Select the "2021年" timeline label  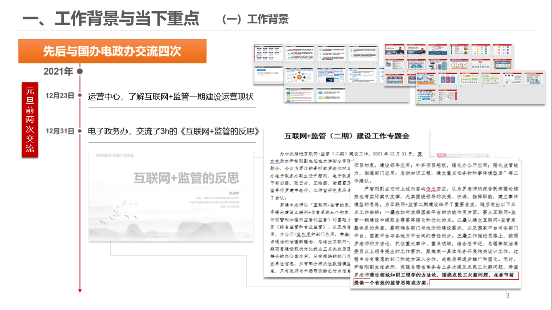click(58, 71)
